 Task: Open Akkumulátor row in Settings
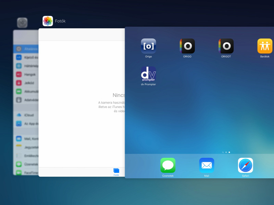tap(26, 91)
